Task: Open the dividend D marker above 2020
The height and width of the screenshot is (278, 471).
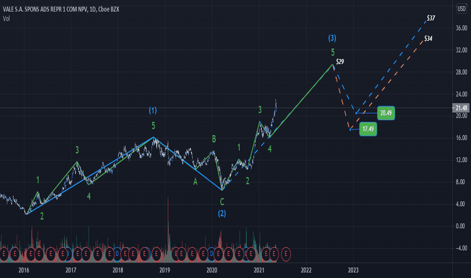Action: (211, 254)
